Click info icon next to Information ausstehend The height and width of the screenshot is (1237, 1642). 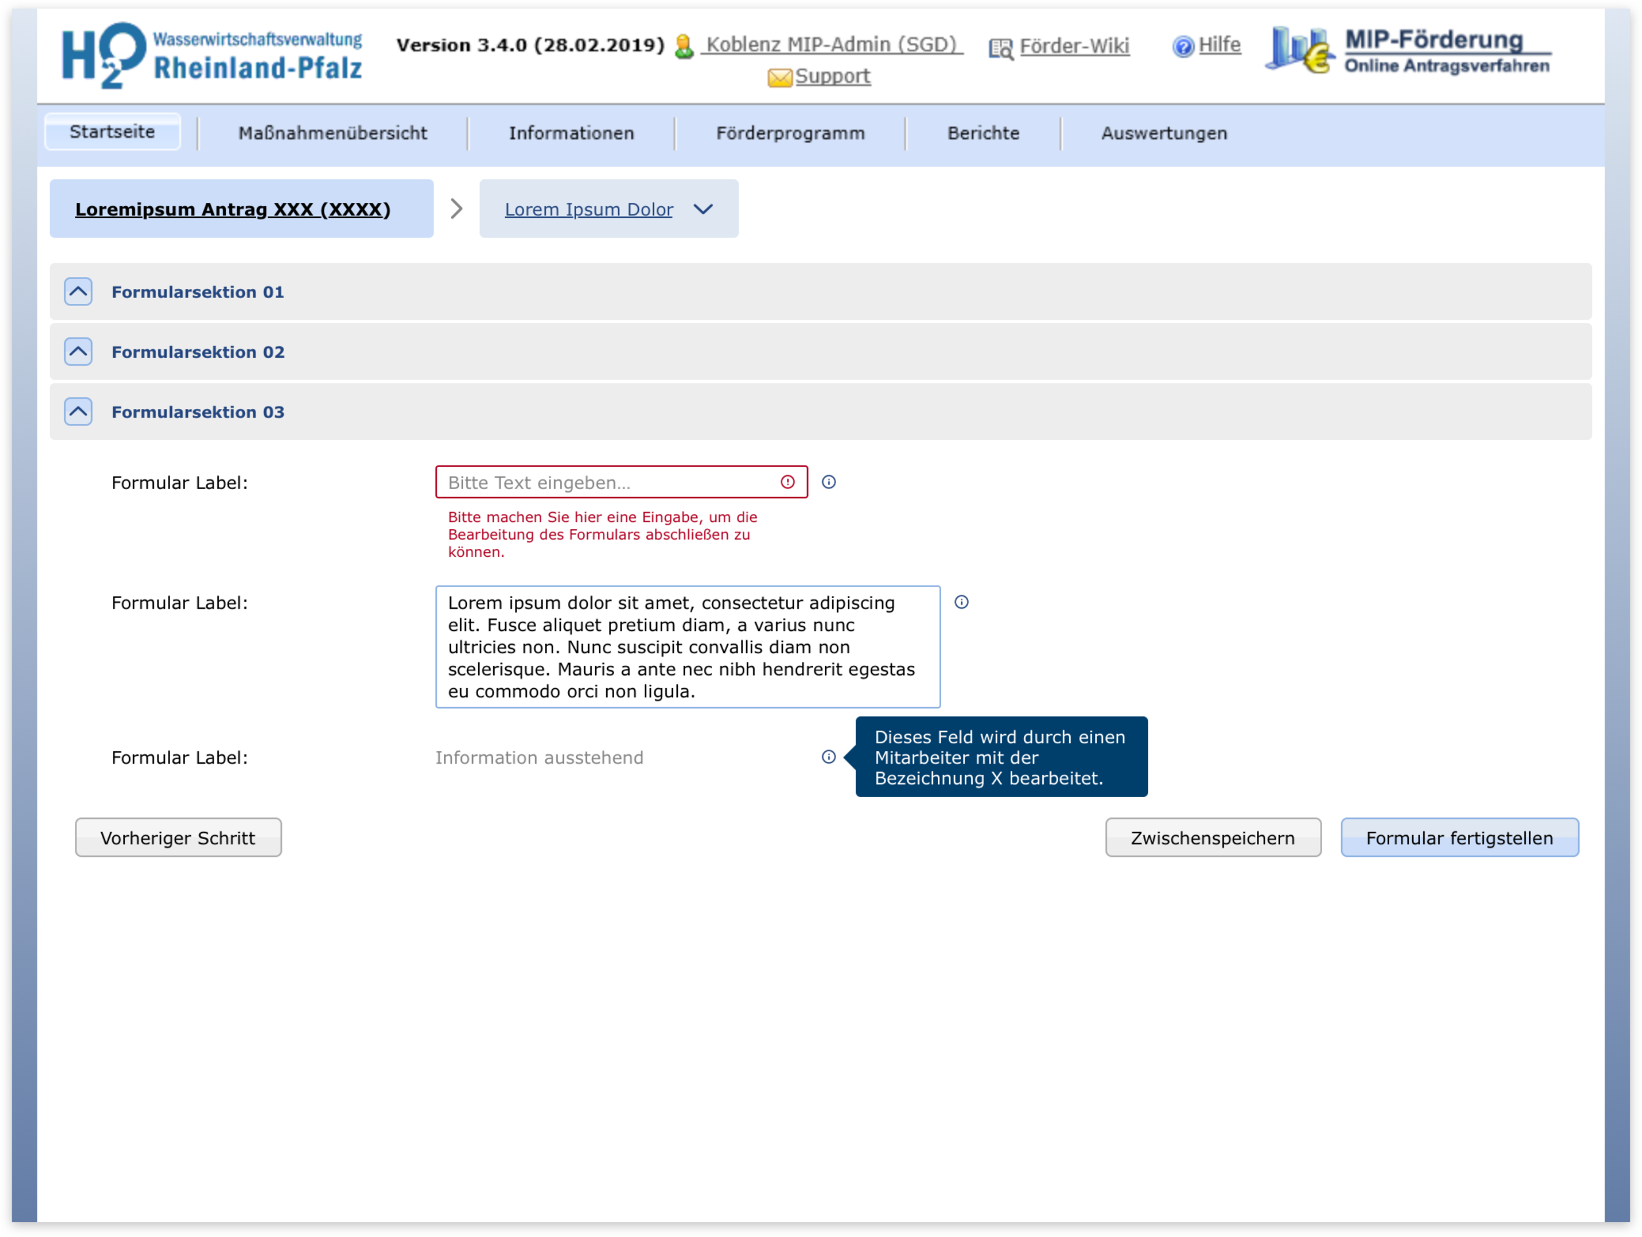pos(828,757)
